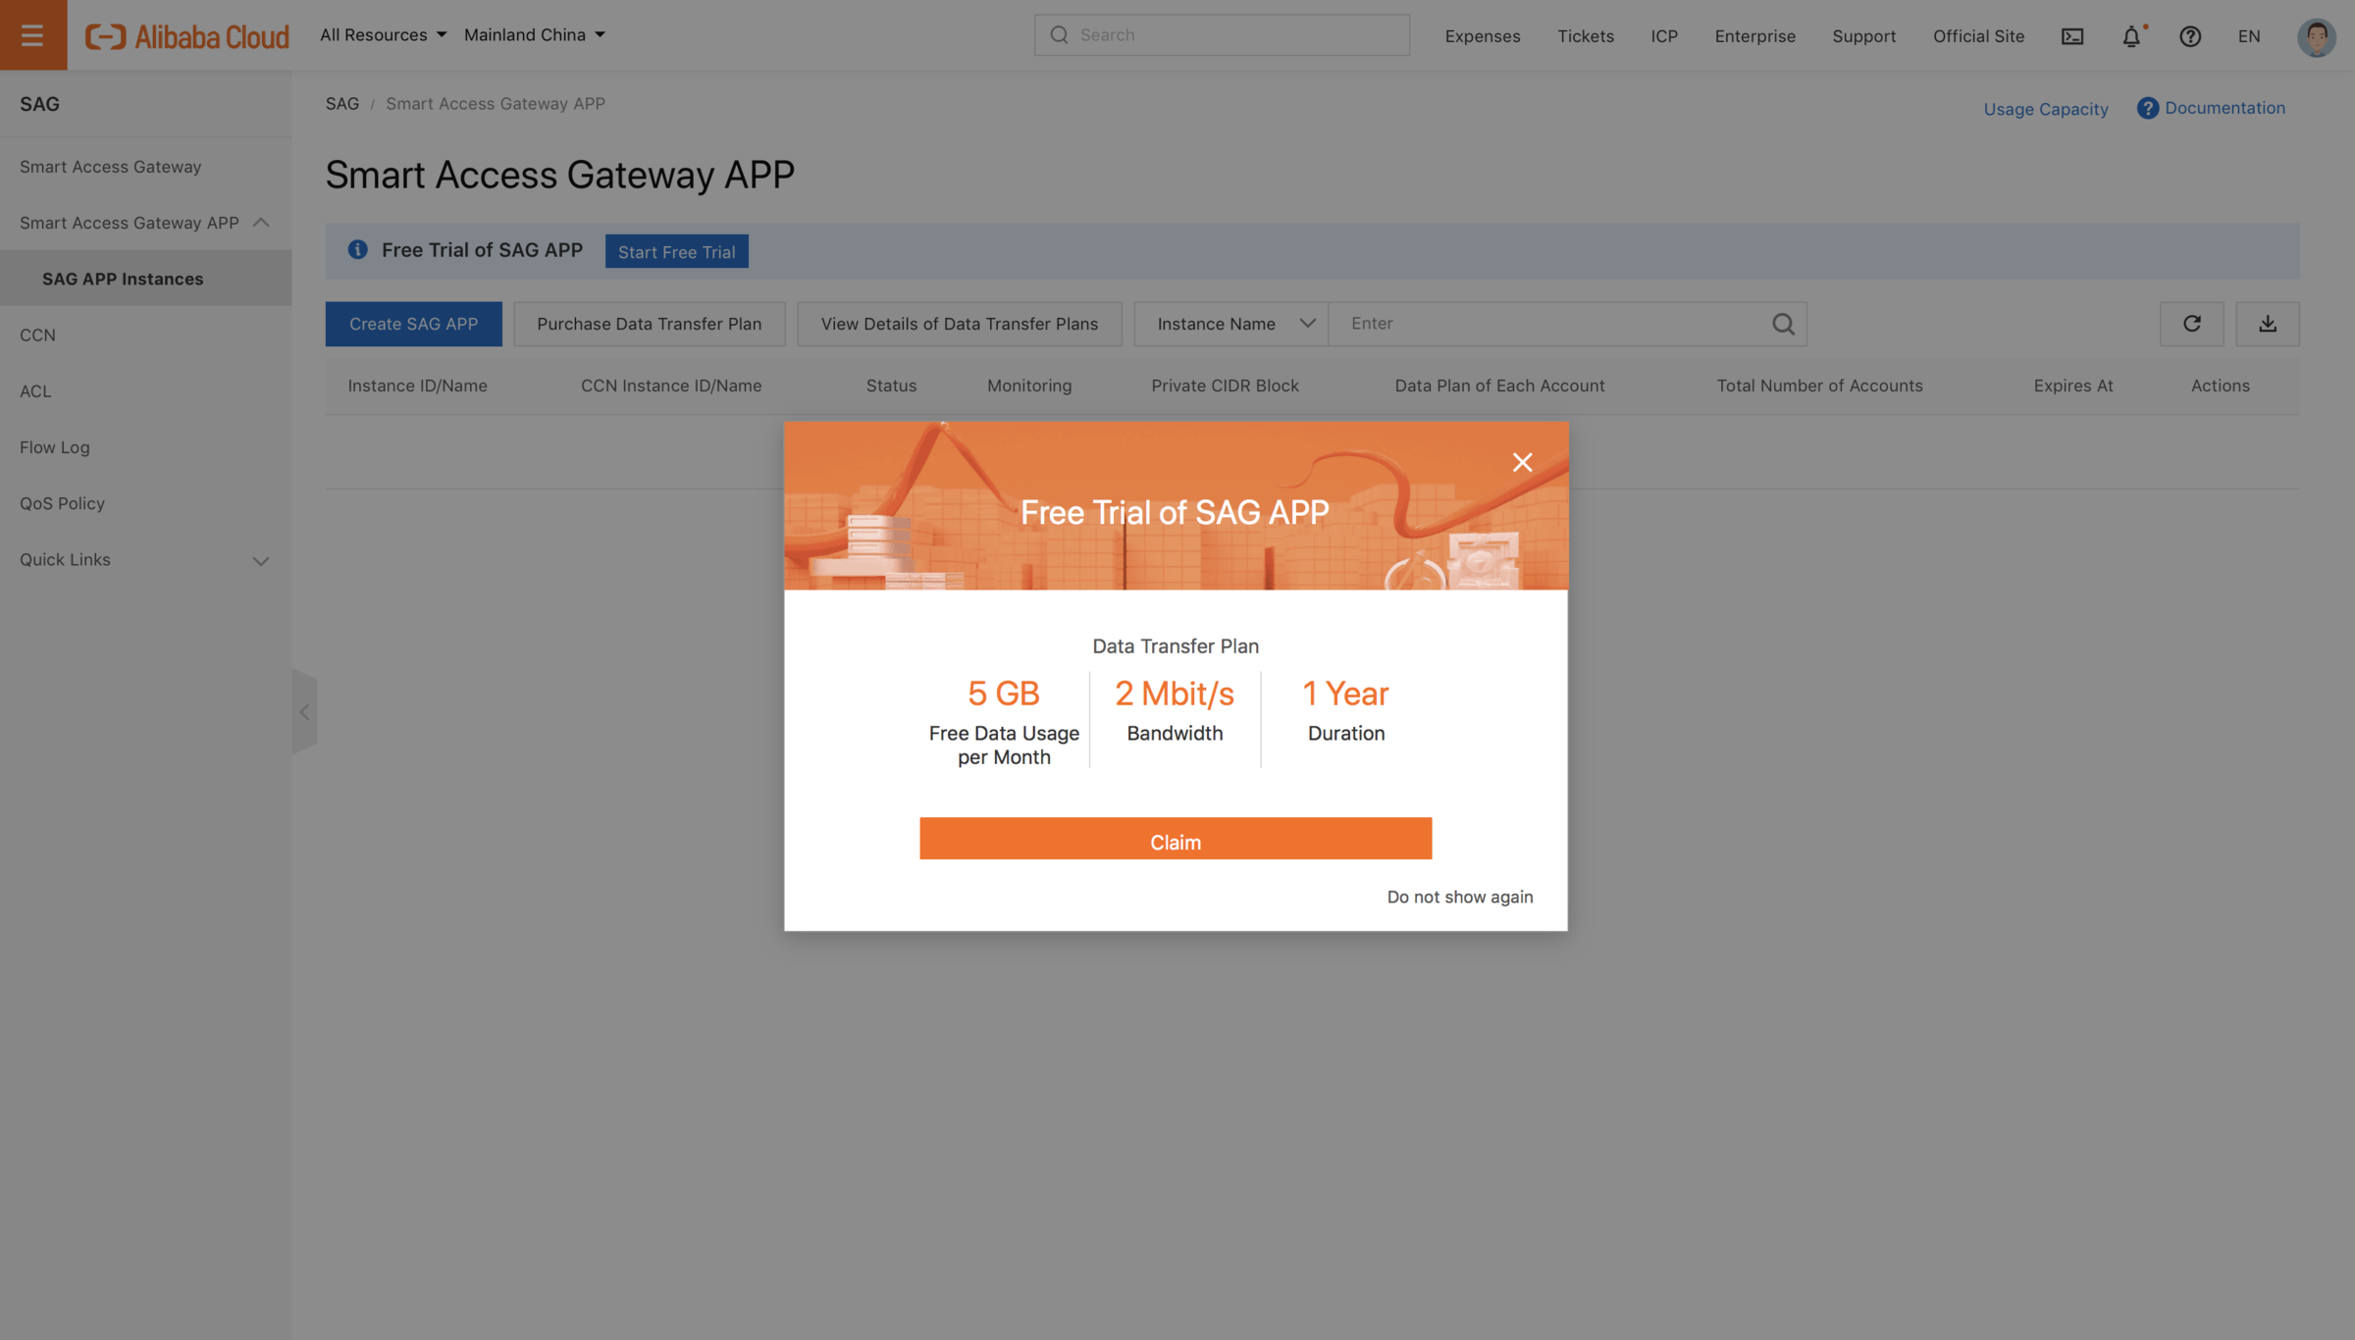
Task: Open the user avatar profile
Action: click(2316, 36)
